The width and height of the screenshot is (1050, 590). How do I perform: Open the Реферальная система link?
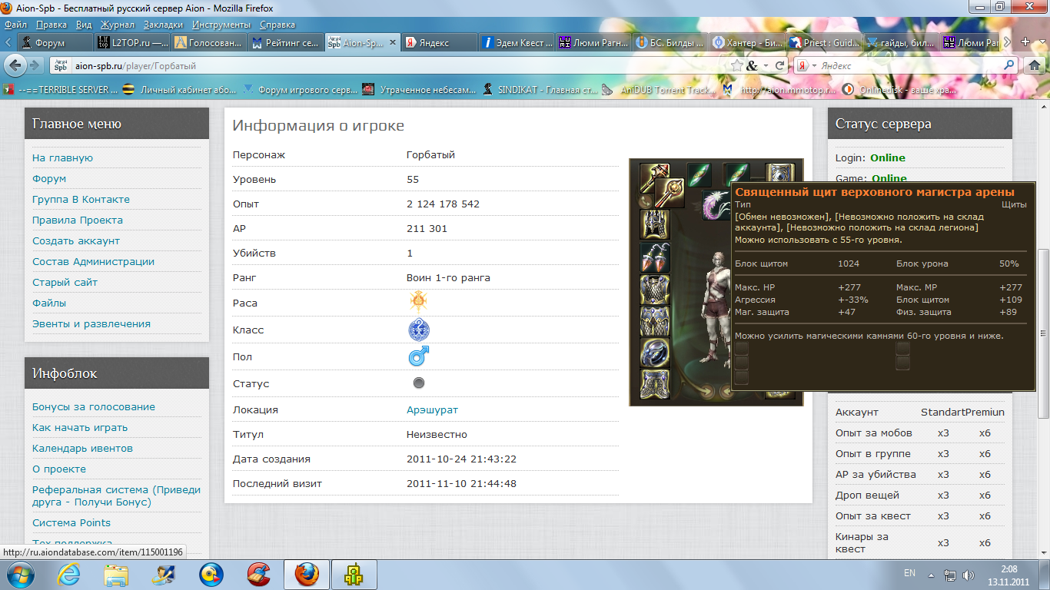coord(116,496)
